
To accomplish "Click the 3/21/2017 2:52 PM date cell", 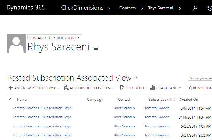I will click(196, 135).
